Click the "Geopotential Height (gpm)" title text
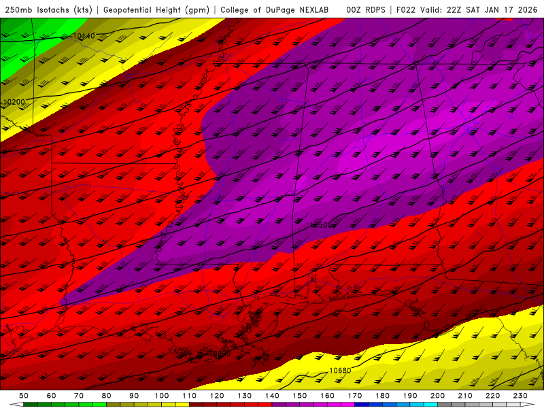 (x=156, y=10)
